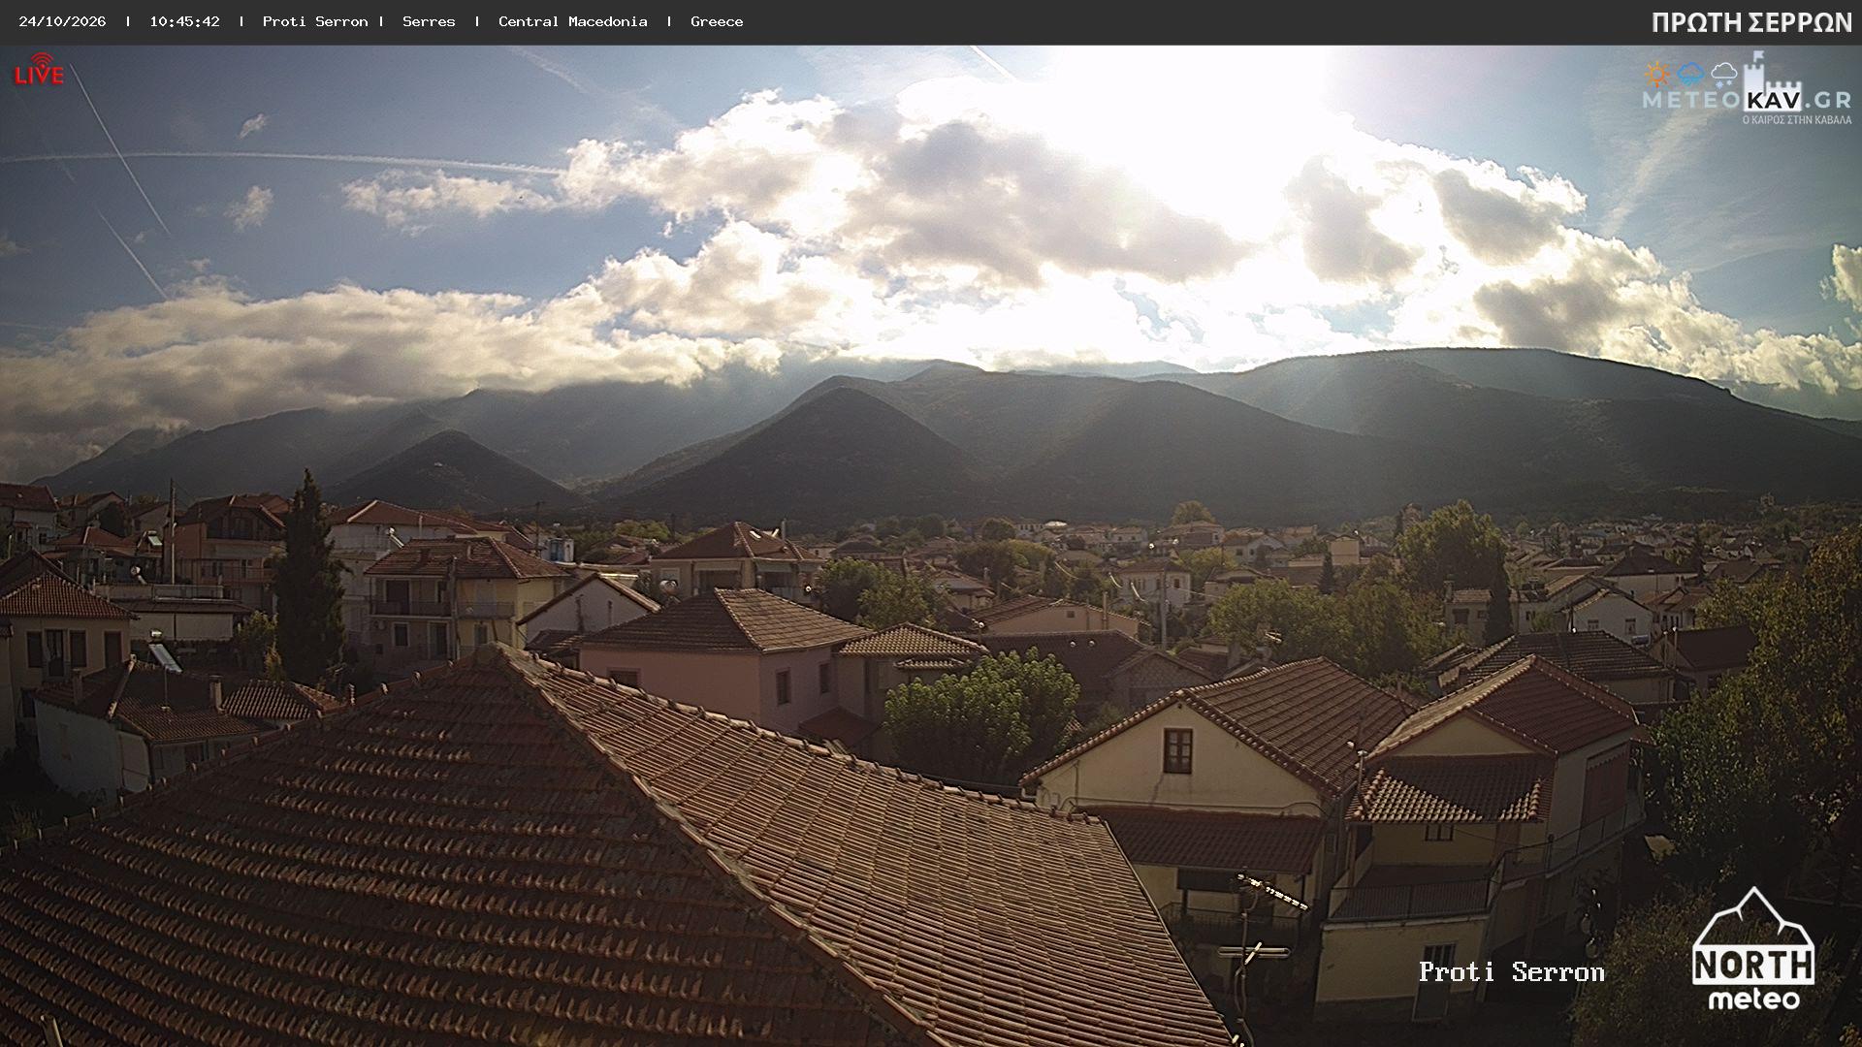The height and width of the screenshot is (1047, 1862).
Task: Click the 'Proti Serron' caption overlay
Action: [1511, 972]
